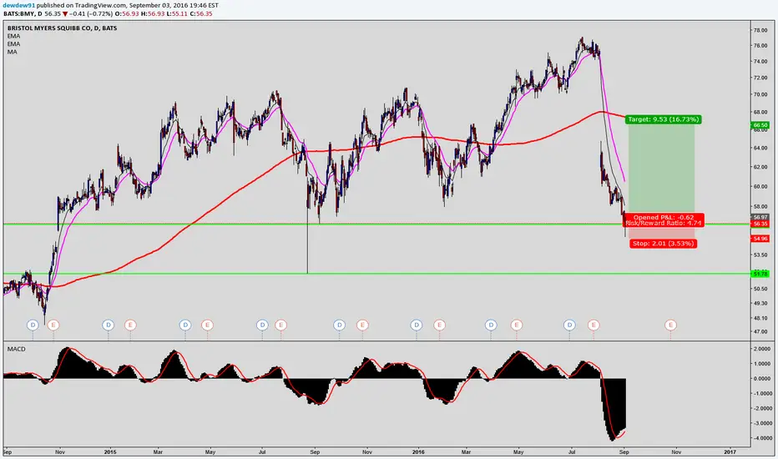Click the -4.0000 label on the MACD axis
Image resolution: width=778 pixels, height=459 pixels.
[762, 438]
